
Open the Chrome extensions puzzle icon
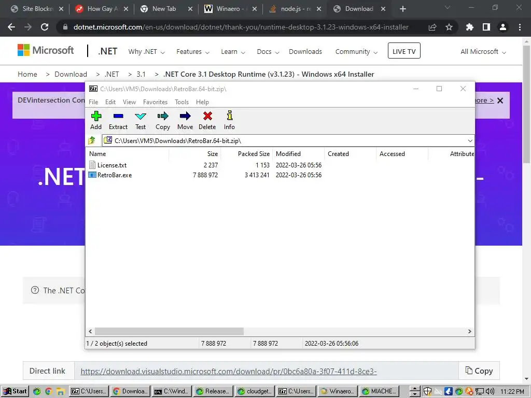[x=470, y=27]
